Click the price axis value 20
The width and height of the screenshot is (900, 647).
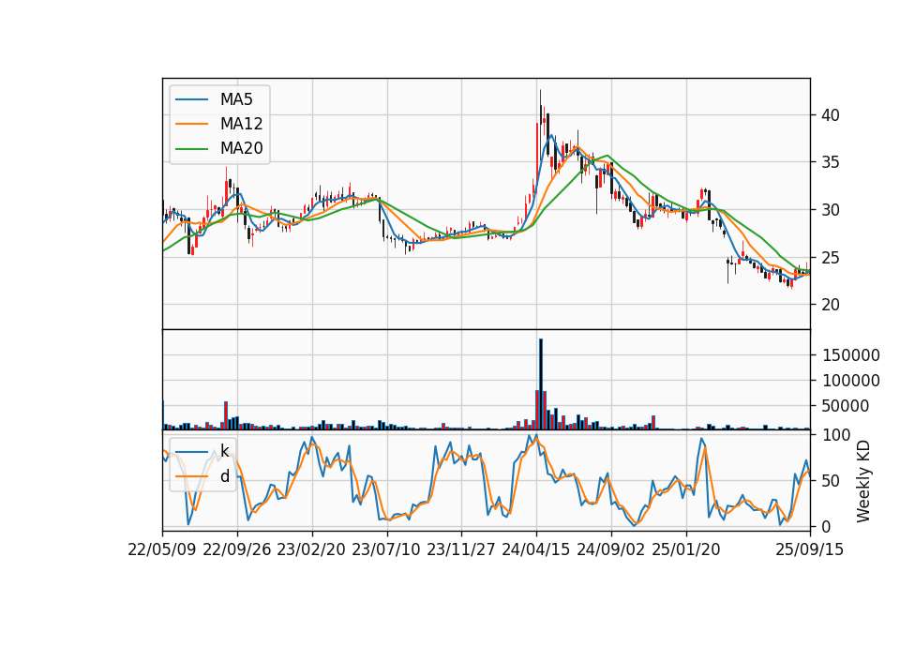click(831, 305)
